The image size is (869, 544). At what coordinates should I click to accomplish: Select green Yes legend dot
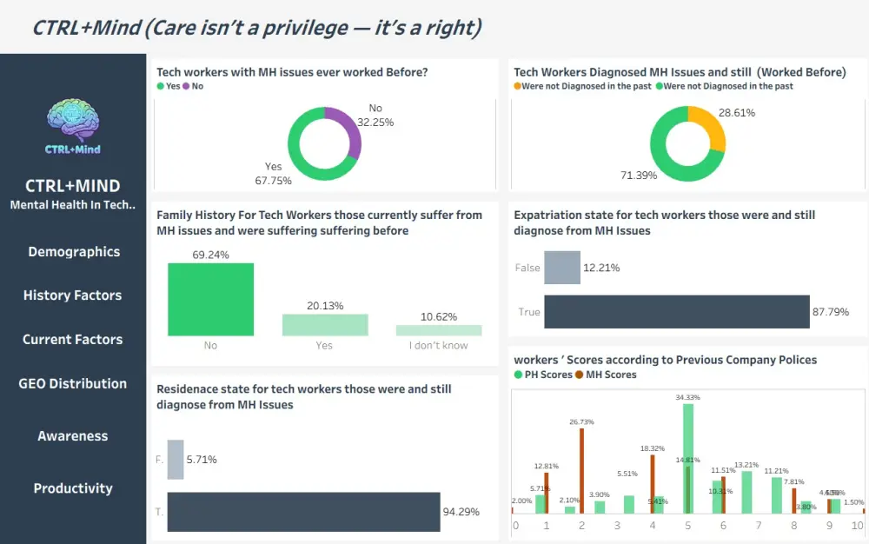160,86
